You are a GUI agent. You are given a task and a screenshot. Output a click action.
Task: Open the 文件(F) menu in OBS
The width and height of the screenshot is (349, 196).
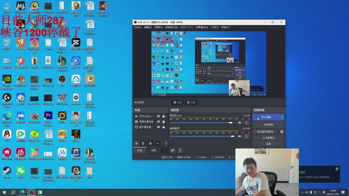(137, 27)
